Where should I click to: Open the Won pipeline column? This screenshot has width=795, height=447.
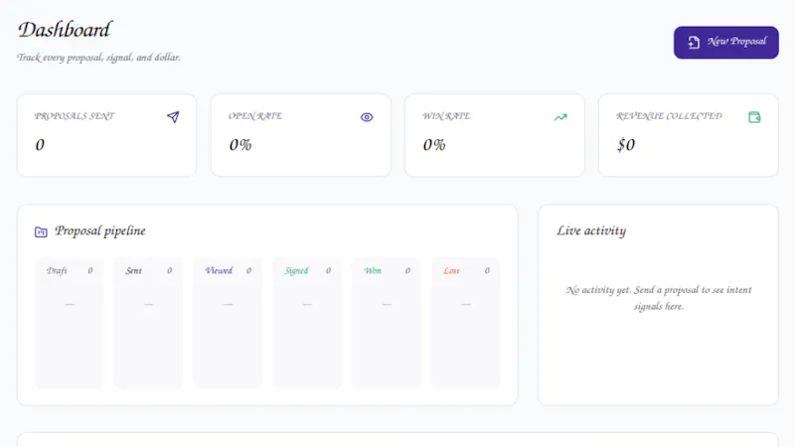[387, 323]
